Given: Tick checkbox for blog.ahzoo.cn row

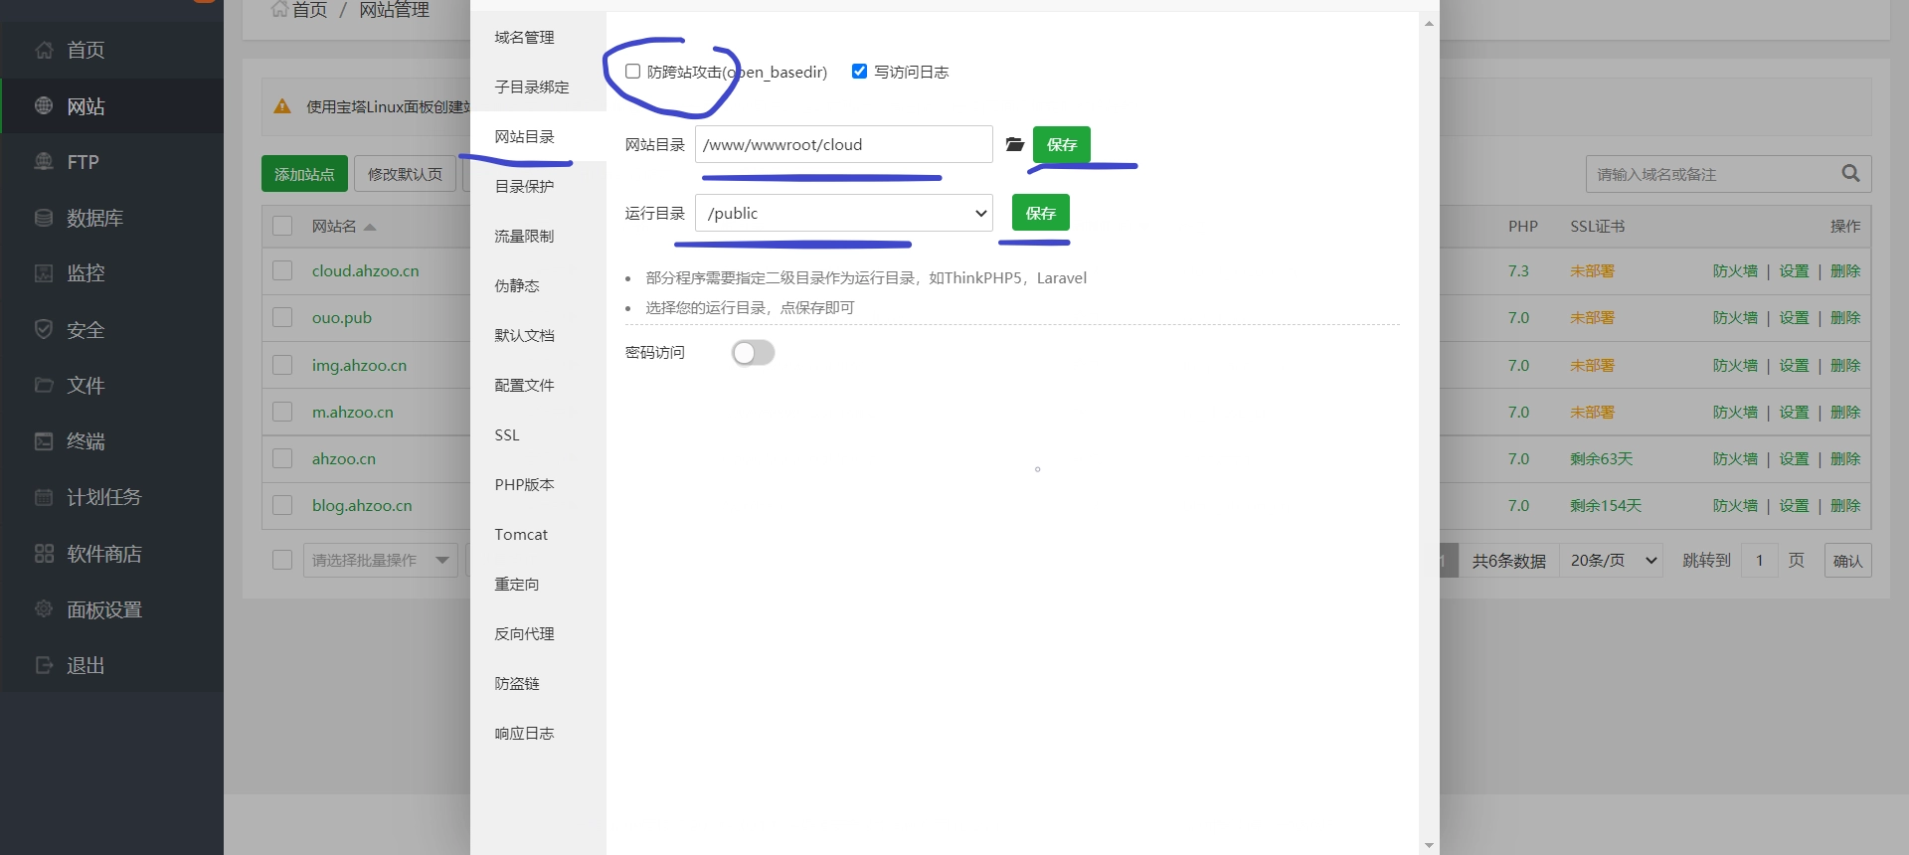Looking at the screenshot, I should click(282, 505).
